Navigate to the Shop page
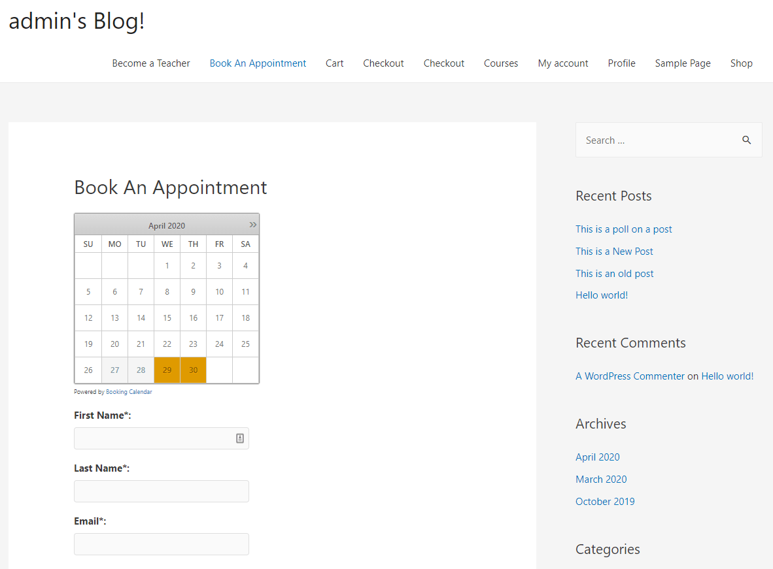Image resolution: width=773 pixels, height=569 pixels. coord(742,63)
